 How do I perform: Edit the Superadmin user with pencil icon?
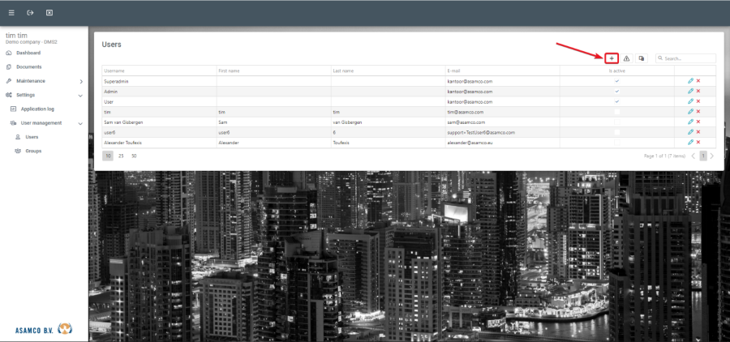point(690,81)
